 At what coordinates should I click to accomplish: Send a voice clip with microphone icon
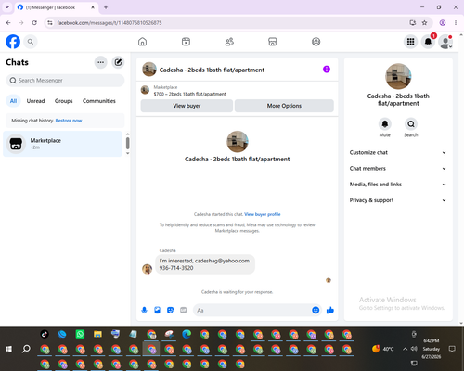[144, 310]
